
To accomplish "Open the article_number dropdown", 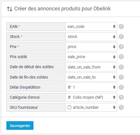I will pos(91,107).
